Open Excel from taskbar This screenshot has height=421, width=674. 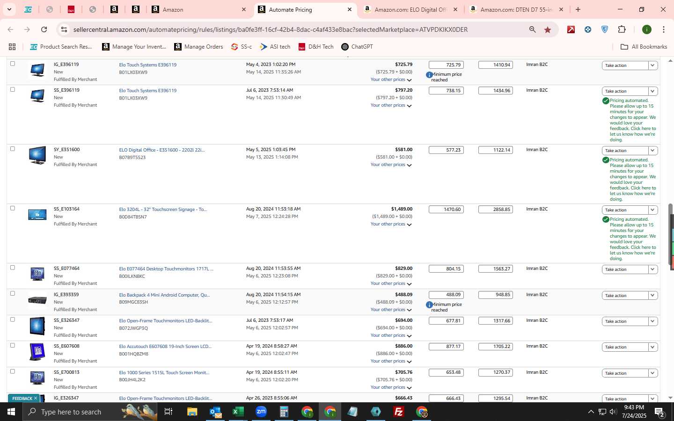coord(238,412)
